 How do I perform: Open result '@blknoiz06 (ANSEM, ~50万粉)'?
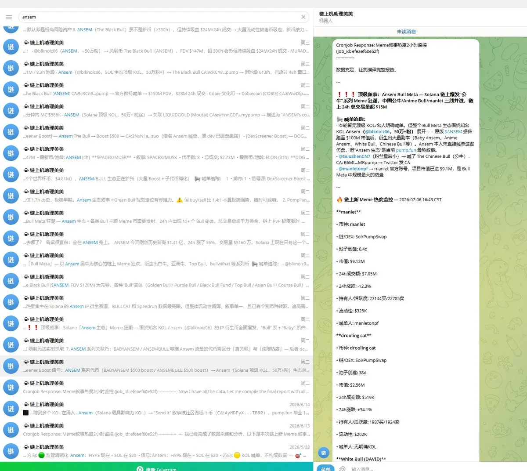click(x=156, y=47)
